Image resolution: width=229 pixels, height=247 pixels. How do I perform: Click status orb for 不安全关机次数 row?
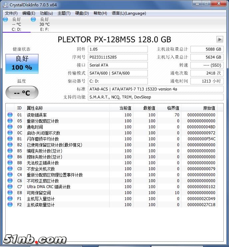(x=10, y=169)
